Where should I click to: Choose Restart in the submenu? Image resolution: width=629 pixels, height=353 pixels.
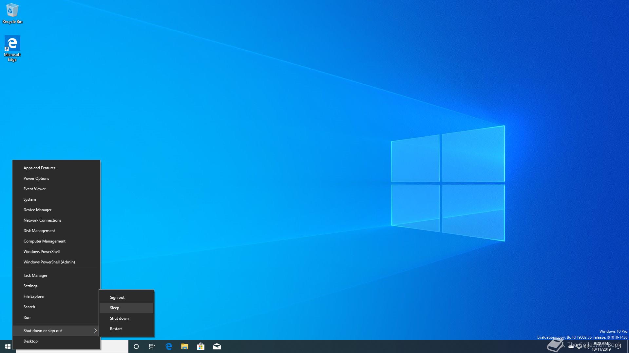(126, 329)
